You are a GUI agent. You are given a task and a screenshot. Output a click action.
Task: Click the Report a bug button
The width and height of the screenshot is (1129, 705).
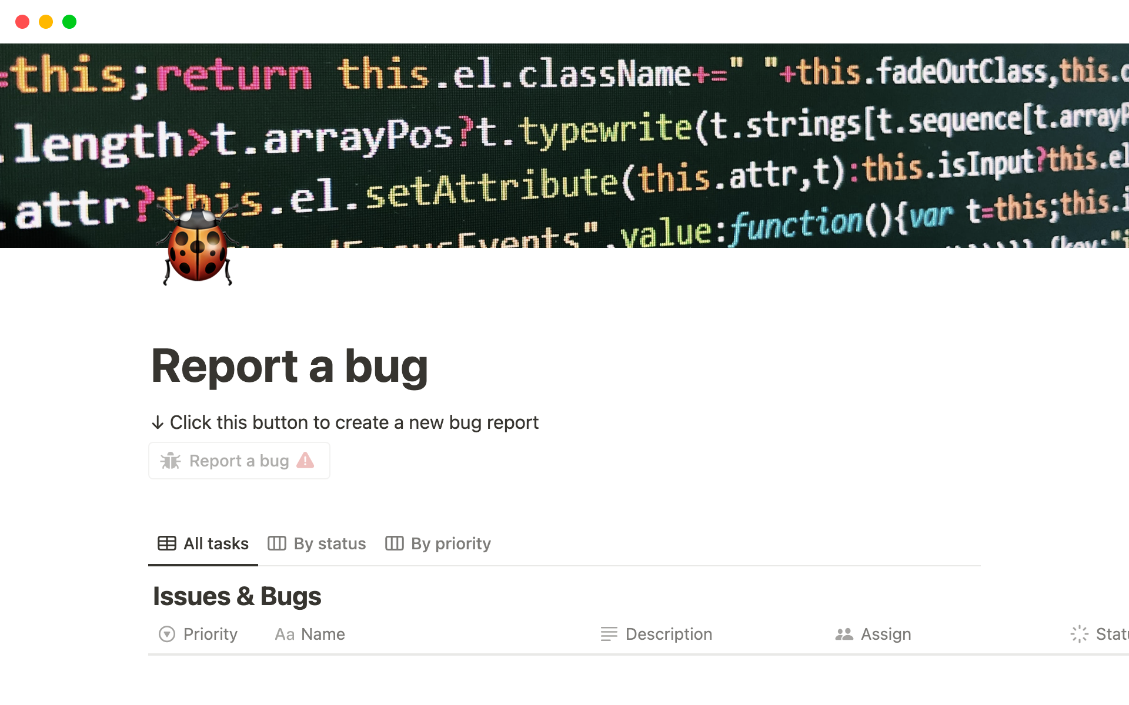click(x=239, y=461)
